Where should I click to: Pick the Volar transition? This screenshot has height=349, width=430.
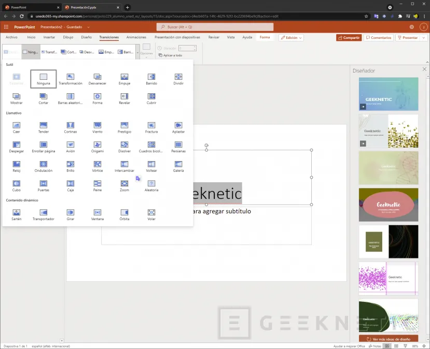pos(151,215)
